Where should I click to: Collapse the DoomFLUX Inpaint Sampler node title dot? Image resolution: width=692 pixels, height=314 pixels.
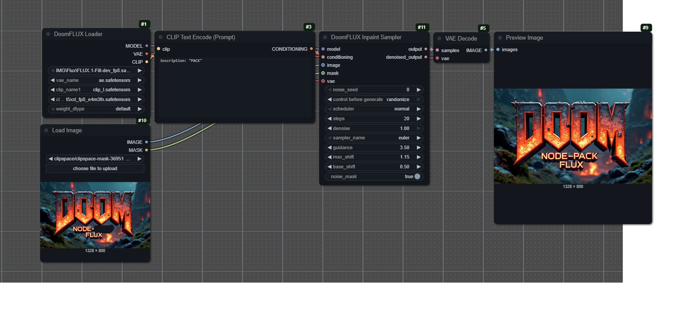pyautogui.click(x=325, y=37)
